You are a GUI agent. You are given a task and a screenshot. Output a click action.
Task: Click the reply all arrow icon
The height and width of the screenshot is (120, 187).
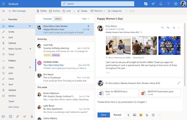(x=168, y=28)
